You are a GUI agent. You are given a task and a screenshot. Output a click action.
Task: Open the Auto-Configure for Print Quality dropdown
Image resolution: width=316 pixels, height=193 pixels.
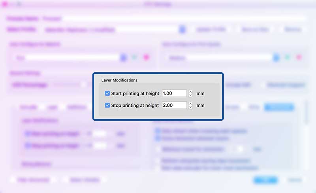276,58
